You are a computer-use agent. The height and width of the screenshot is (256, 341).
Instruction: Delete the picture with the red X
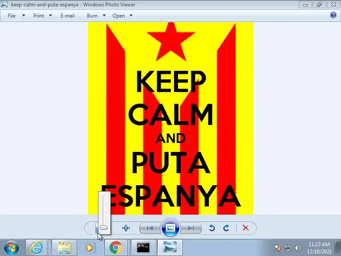246,228
